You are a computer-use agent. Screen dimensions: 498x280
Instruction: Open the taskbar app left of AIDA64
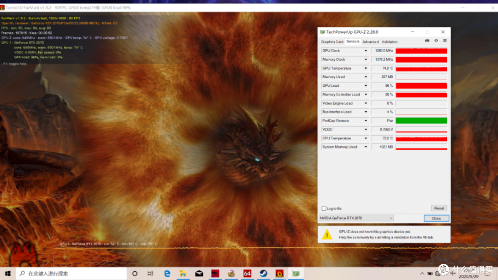(x=231, y=274)
